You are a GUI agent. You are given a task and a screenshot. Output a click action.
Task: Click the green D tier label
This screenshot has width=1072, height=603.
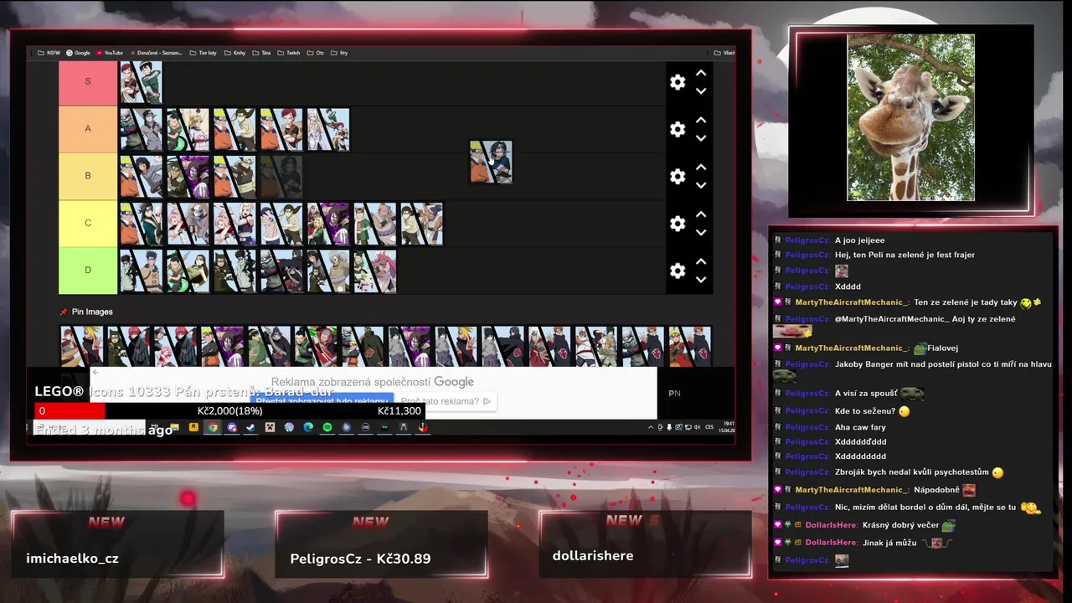pyautogui.click(x=88, y=271)
